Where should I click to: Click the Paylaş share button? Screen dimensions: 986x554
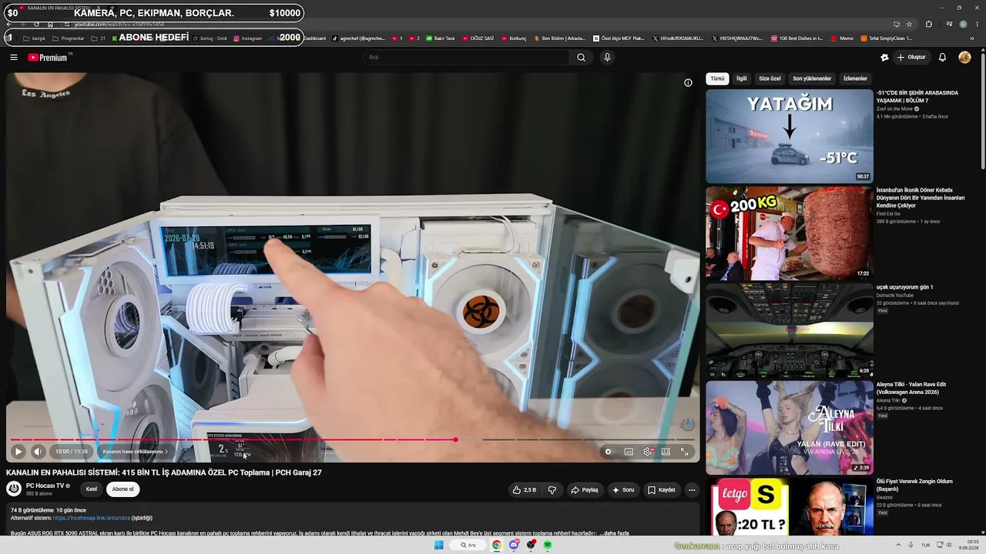pos(584,490)
